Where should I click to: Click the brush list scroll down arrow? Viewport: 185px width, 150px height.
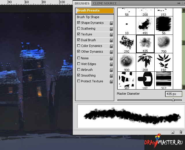click(184, 87)
